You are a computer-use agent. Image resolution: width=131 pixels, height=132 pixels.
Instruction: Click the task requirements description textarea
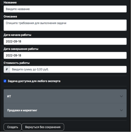pos(65,25)
